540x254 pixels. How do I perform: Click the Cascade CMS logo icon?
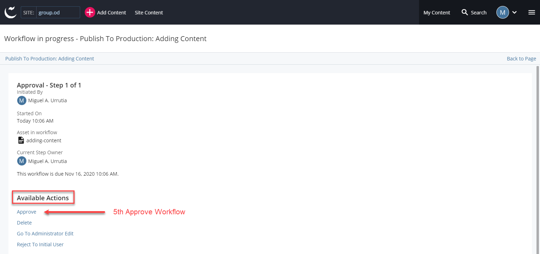[x=11, y=12]
